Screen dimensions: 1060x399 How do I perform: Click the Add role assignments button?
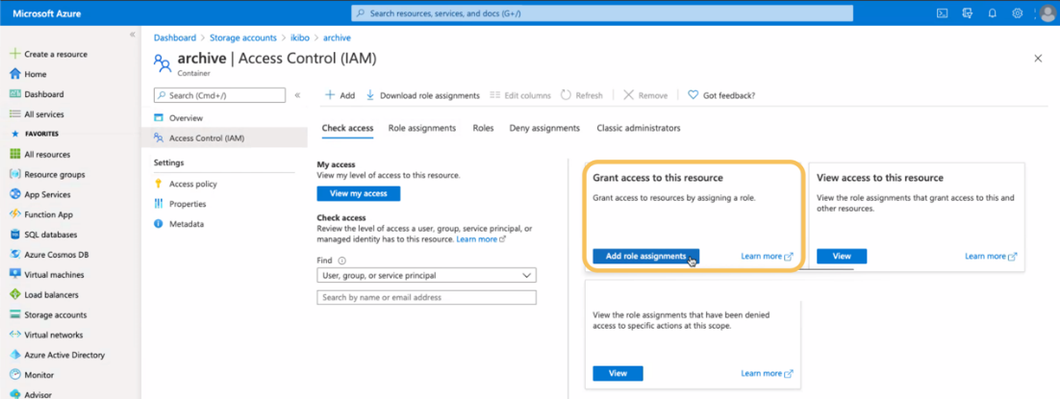point(645,256)
